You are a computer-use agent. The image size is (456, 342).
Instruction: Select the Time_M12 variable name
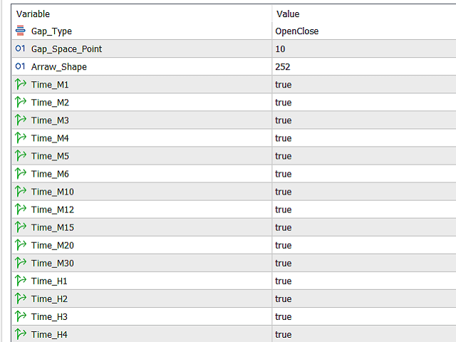[x=53, y=209]
